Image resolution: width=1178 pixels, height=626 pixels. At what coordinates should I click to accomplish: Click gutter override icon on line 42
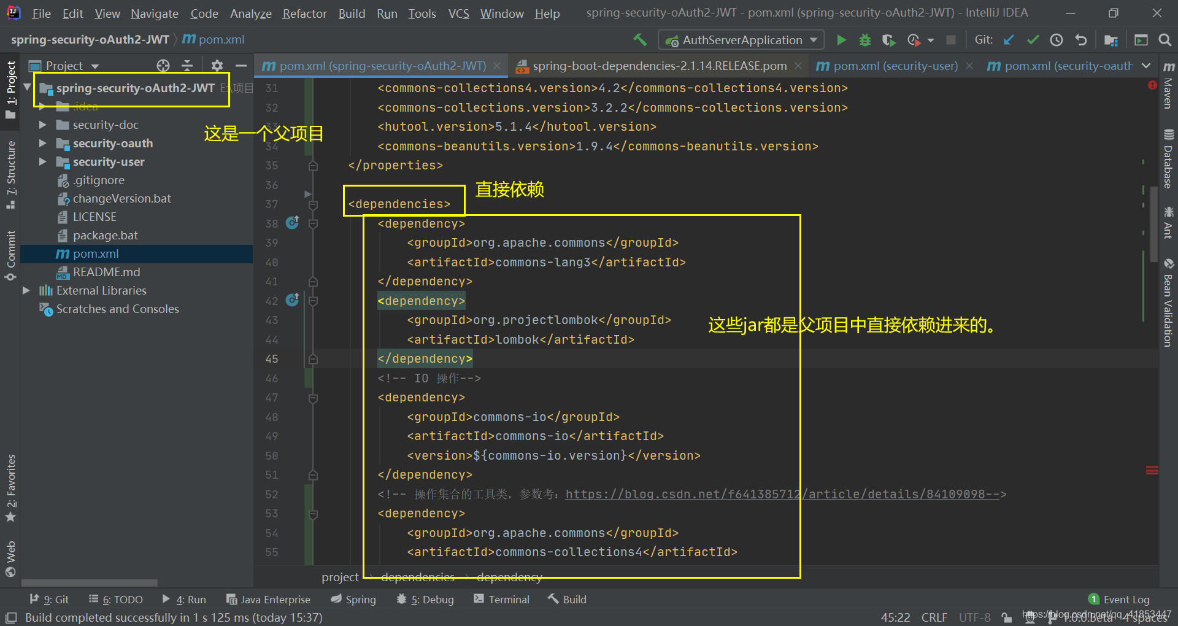293,300
